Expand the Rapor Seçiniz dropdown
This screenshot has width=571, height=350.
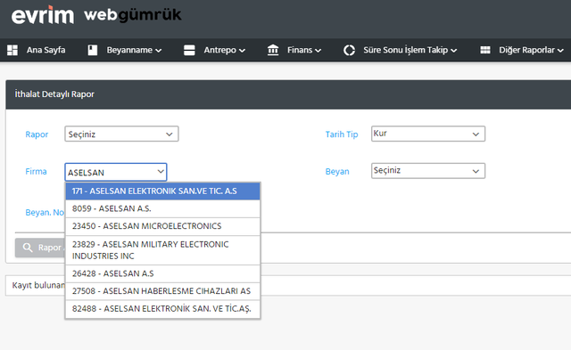pyautogui.click(x=121, y=134)
